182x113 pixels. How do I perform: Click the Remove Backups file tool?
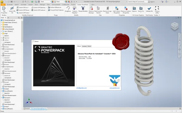tap(91, 10)
